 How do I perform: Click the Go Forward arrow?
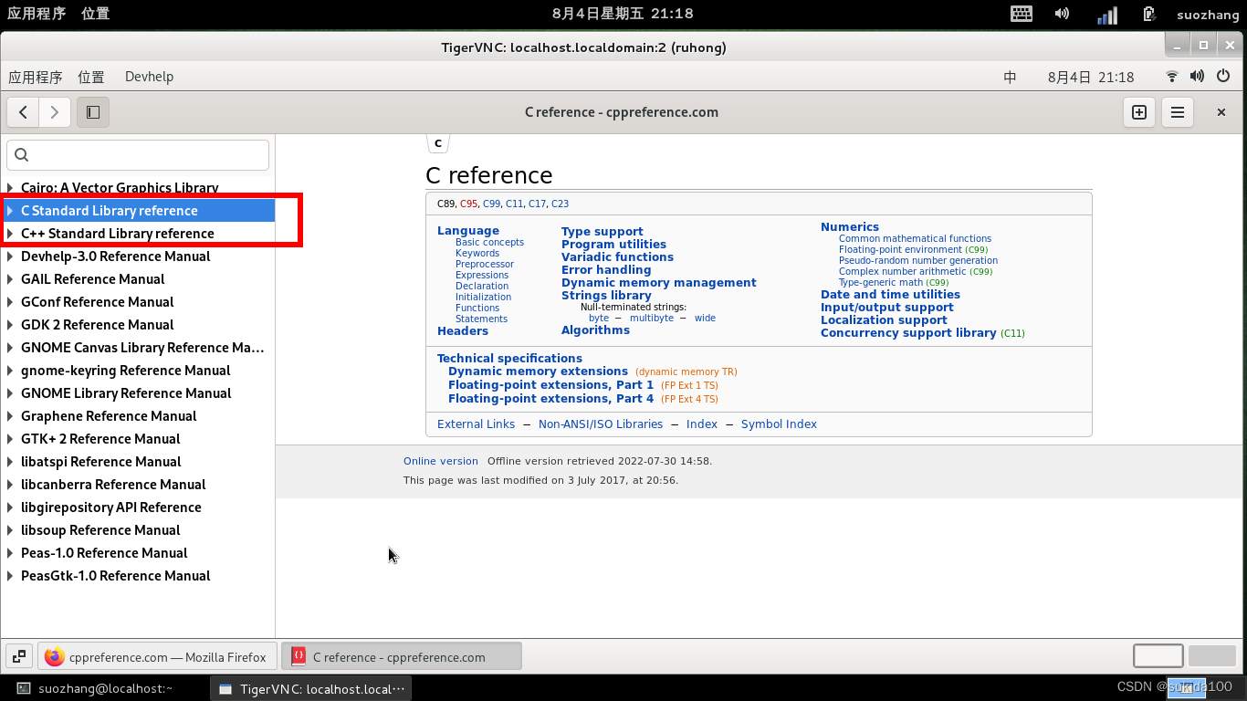click(54, 111)
